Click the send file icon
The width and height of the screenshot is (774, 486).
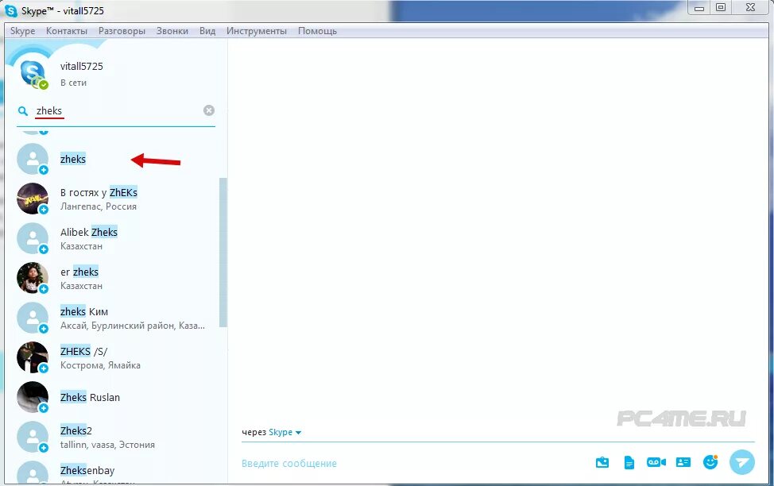[629, 463]
